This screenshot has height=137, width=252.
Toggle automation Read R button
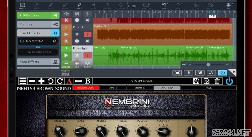coord(189,73)
